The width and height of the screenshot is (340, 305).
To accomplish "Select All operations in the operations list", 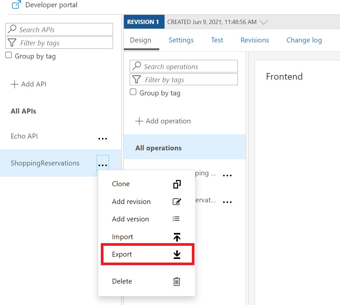I will tap(158, 148).
